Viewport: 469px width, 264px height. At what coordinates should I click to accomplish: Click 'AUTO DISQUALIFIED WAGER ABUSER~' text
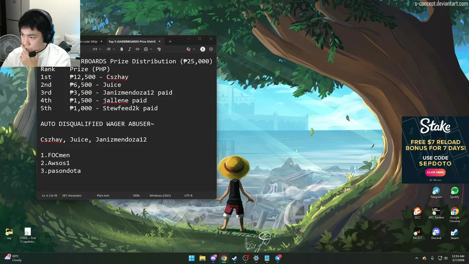(97, 124)
